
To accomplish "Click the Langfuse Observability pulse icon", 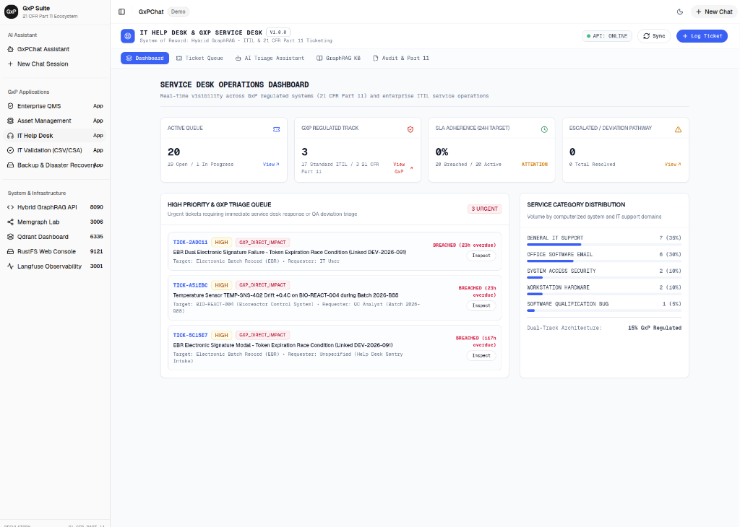I will [x=10, y=266].
